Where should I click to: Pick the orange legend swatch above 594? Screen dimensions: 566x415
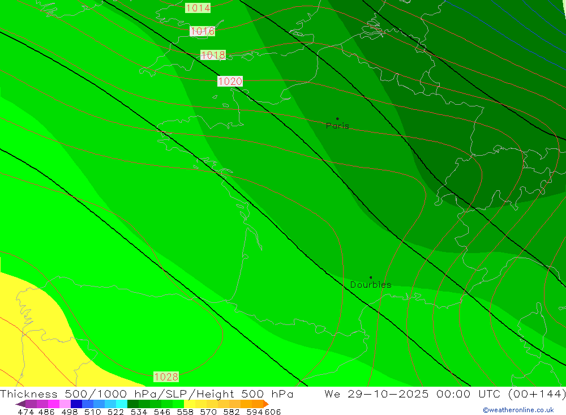(257, 404)
